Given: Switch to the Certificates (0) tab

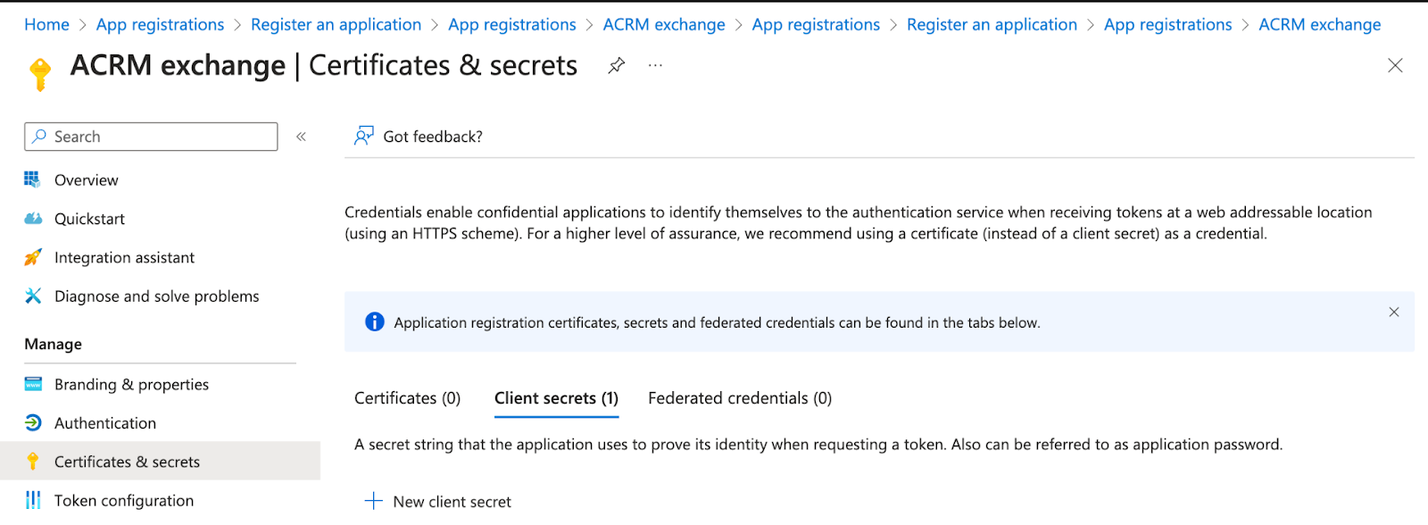Looking at the screenshot, I should click(x=407, y=398).
